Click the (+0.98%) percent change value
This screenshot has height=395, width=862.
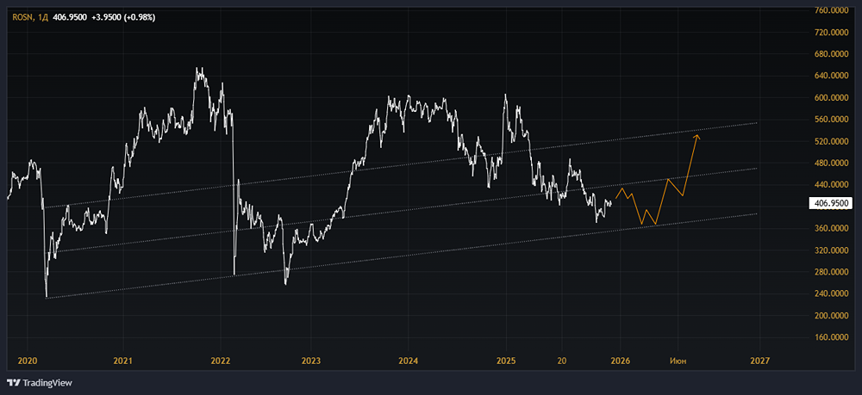point(139,17)
